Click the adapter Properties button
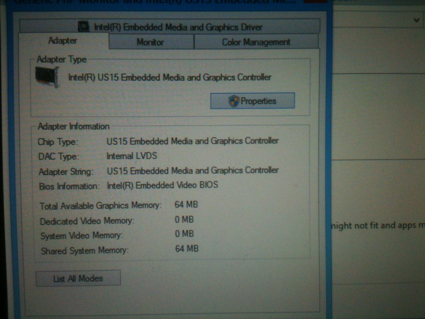 tap(252, 101)
